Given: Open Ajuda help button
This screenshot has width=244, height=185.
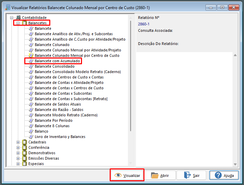Looking at the screenshot, I should tap(224, 175).
